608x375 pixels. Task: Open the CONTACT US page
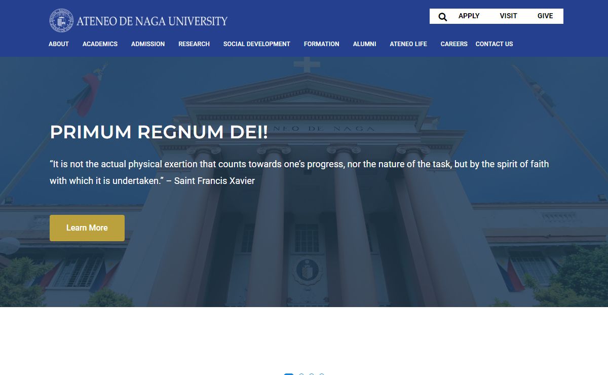(494, 44)
